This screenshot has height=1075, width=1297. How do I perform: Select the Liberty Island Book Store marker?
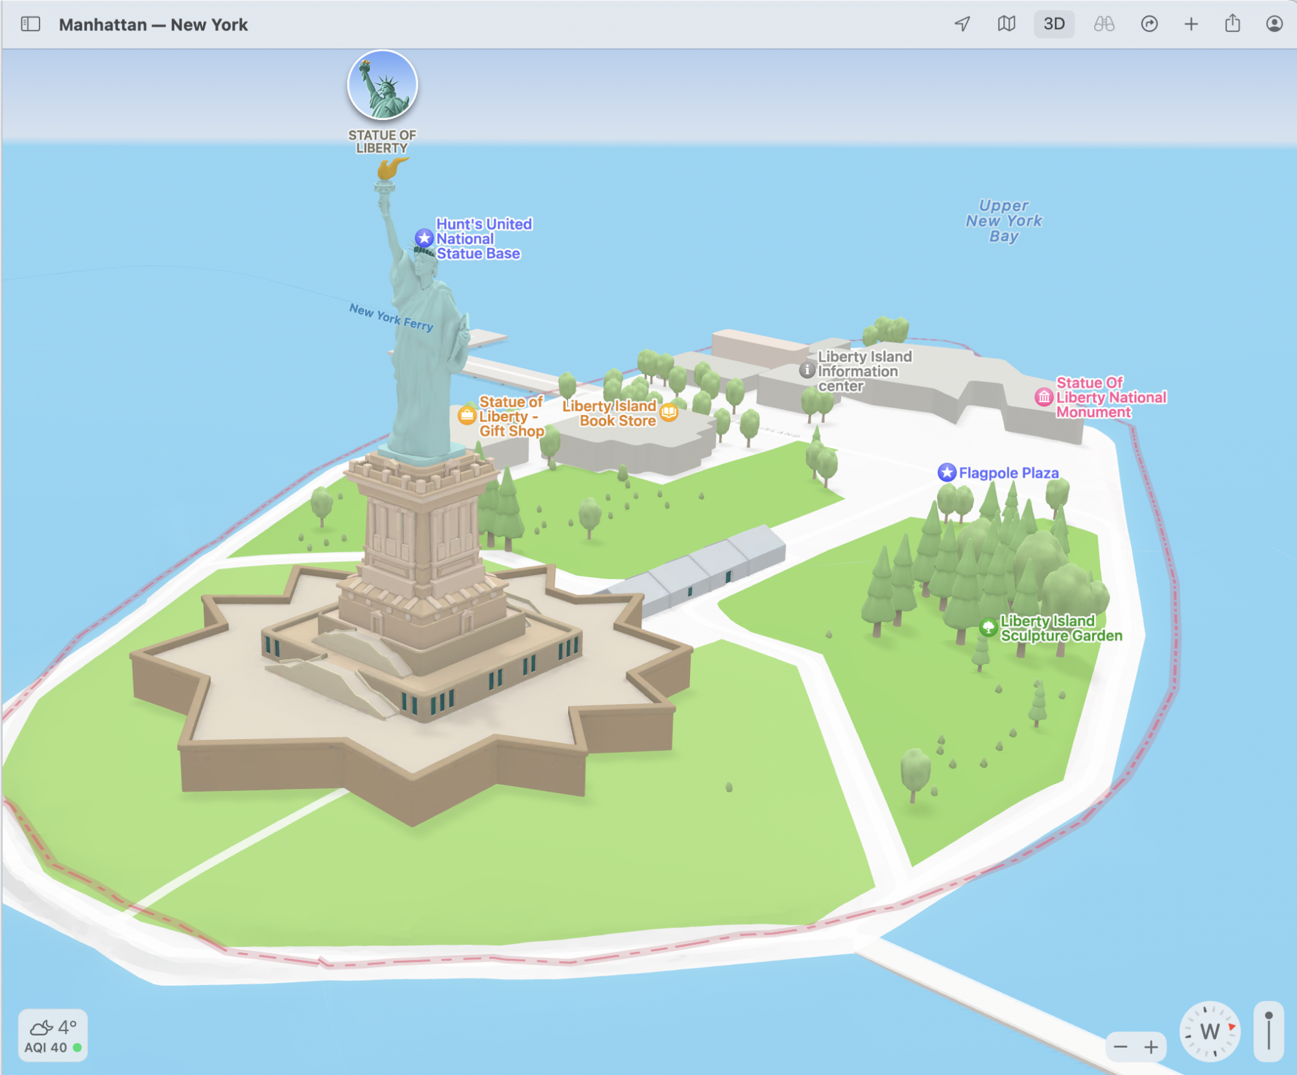coord(669,412)
